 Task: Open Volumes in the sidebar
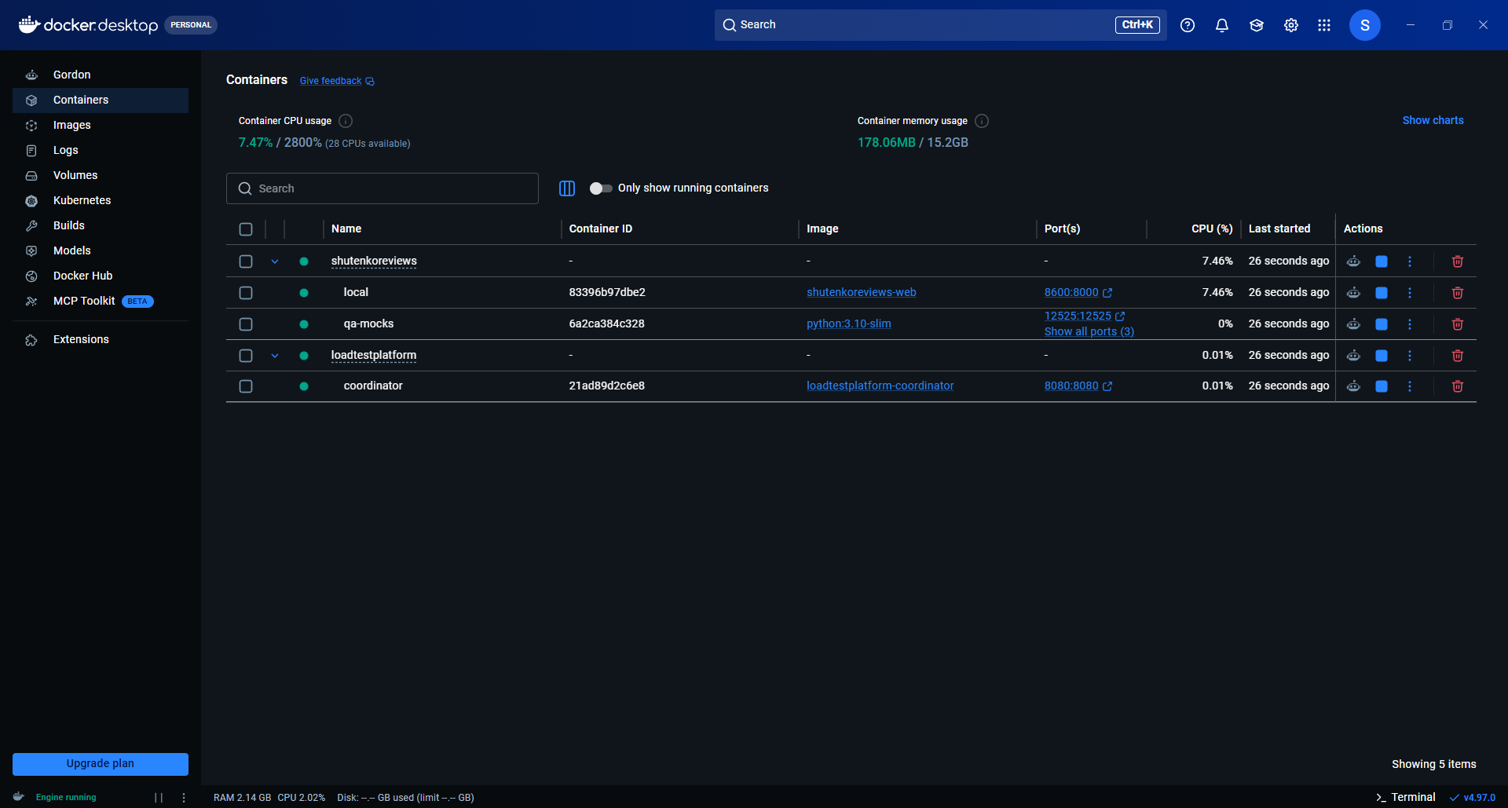[101, 176]
